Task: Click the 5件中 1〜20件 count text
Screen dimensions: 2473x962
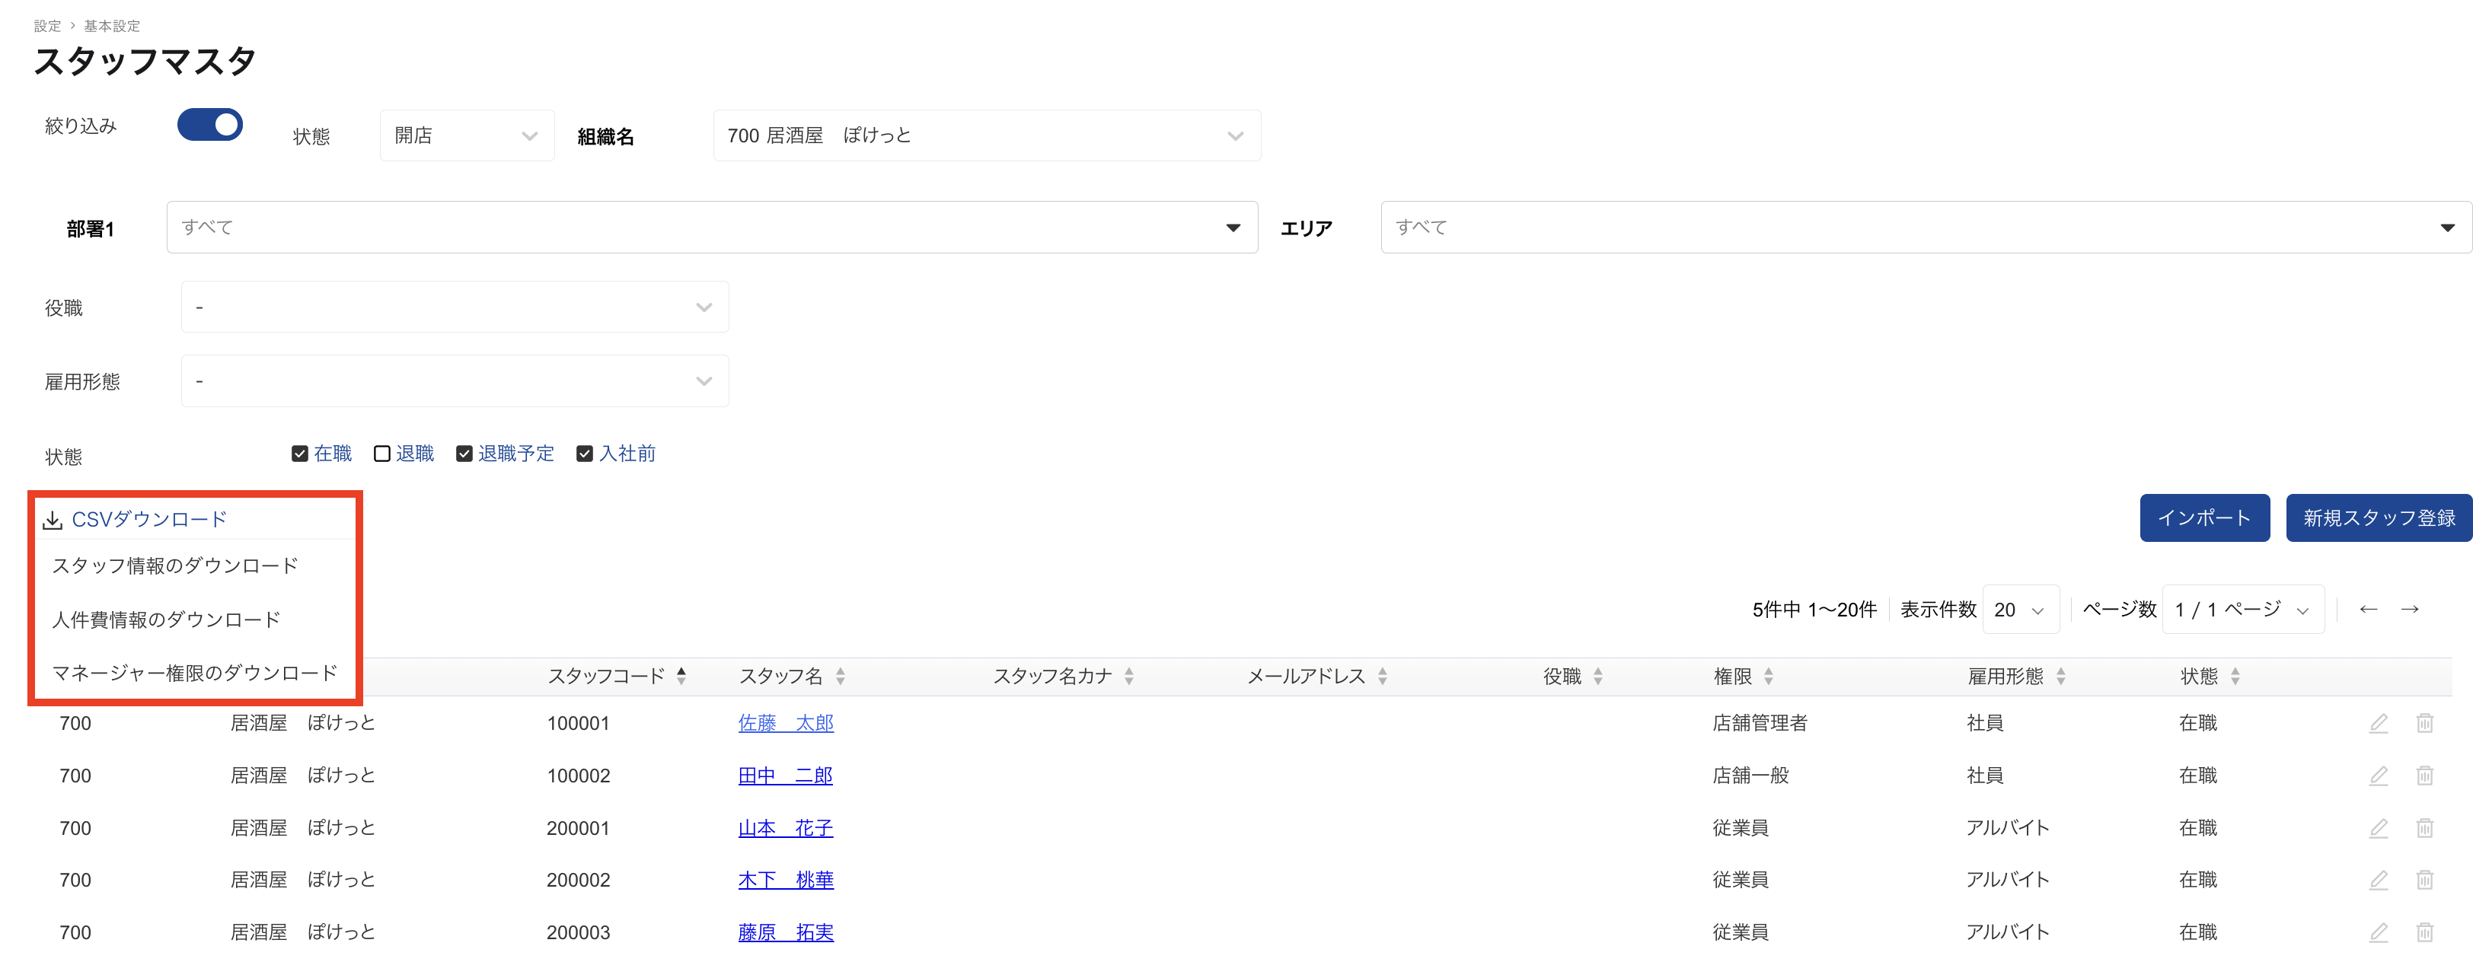Action: pyautogui.click(x=1814, y=610)
